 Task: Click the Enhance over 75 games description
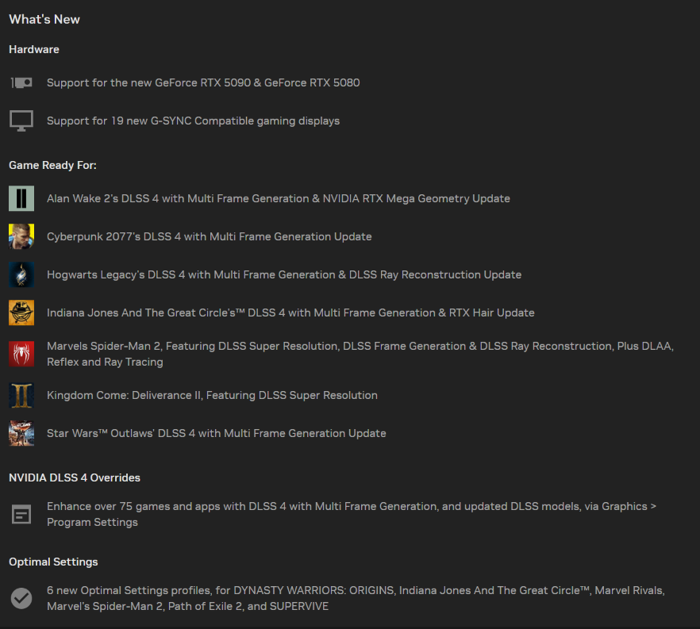point(352,514)
